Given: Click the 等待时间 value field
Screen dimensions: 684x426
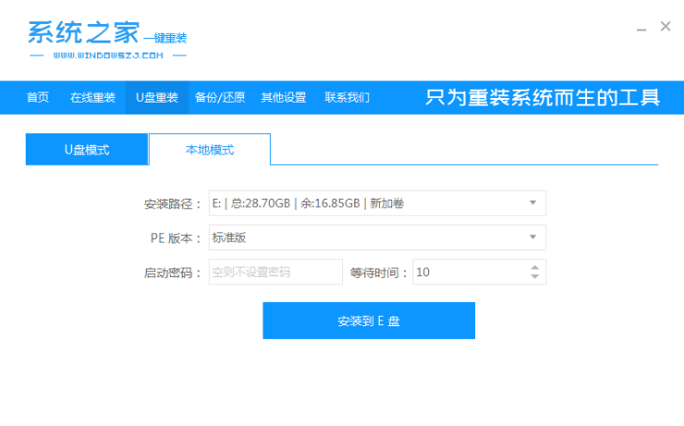Looking at the screenshot, I should click(x=467, y=272).
